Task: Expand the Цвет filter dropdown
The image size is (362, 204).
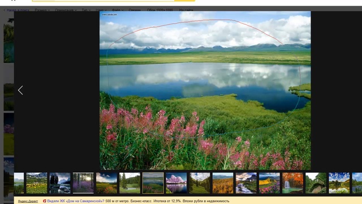Action: click(x=101, y=10)
